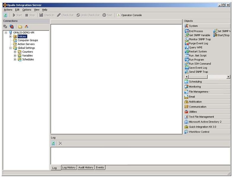This screenshot has width=233, height=178.
Task: Select the Policies folder
Action: [x=22, y=36]
